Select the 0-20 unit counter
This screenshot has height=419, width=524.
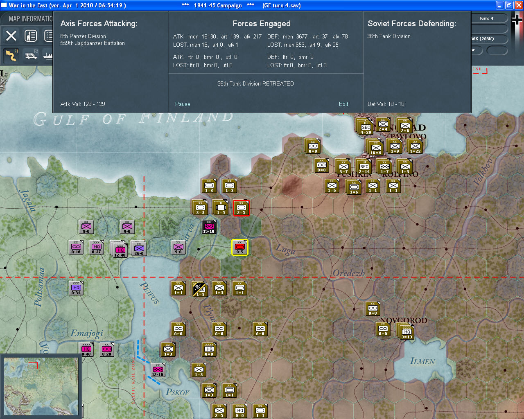tap(107, 350)
